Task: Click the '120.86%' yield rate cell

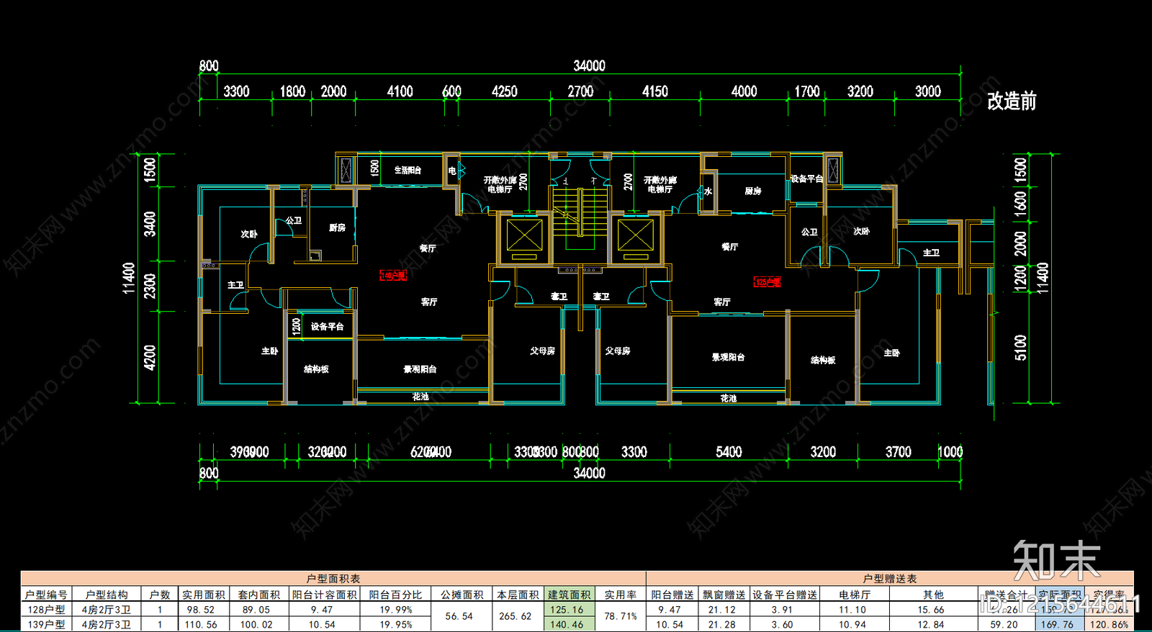Action: 1110,625
